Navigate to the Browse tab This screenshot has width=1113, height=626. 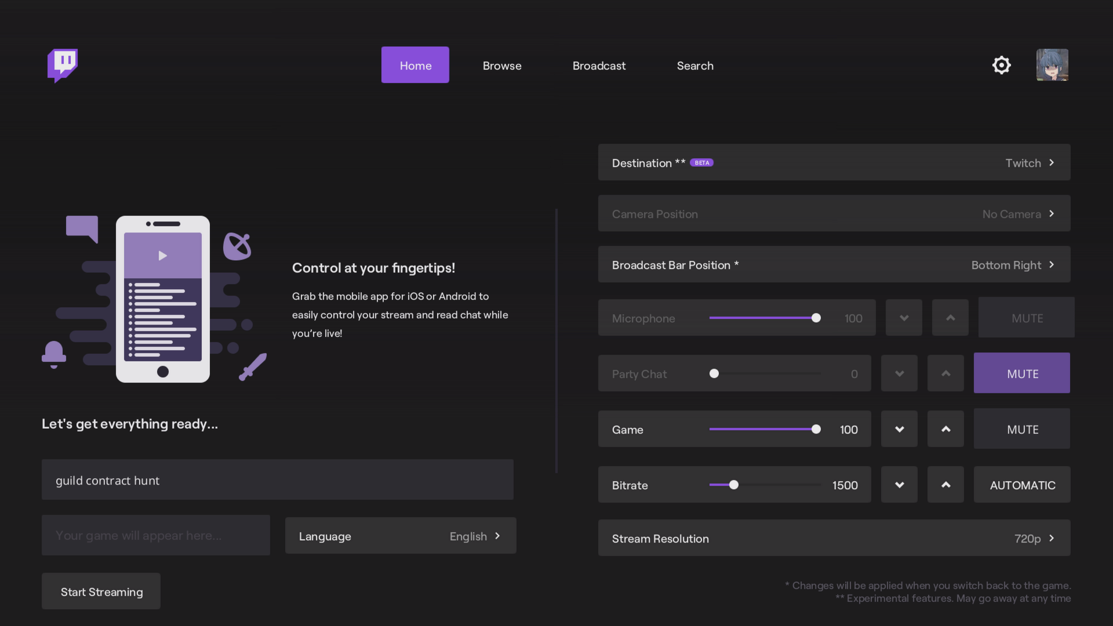[x=502, y=65]
